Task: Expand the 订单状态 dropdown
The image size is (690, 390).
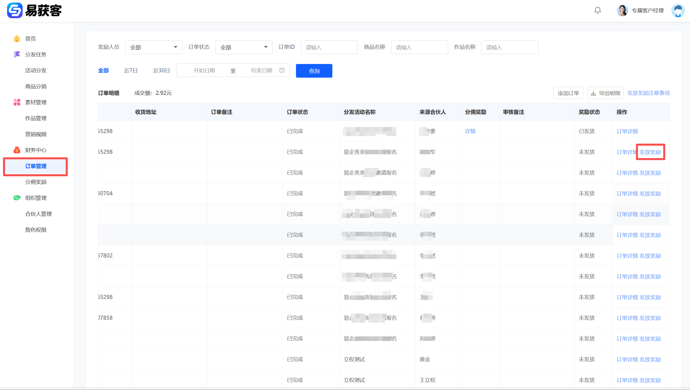Action: tap(244, 48)
